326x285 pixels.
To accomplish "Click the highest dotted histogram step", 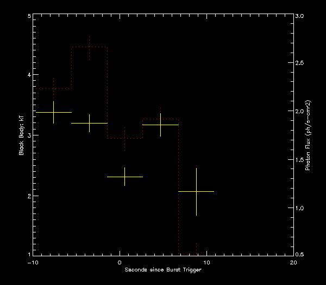I will (x=89, y=47).
